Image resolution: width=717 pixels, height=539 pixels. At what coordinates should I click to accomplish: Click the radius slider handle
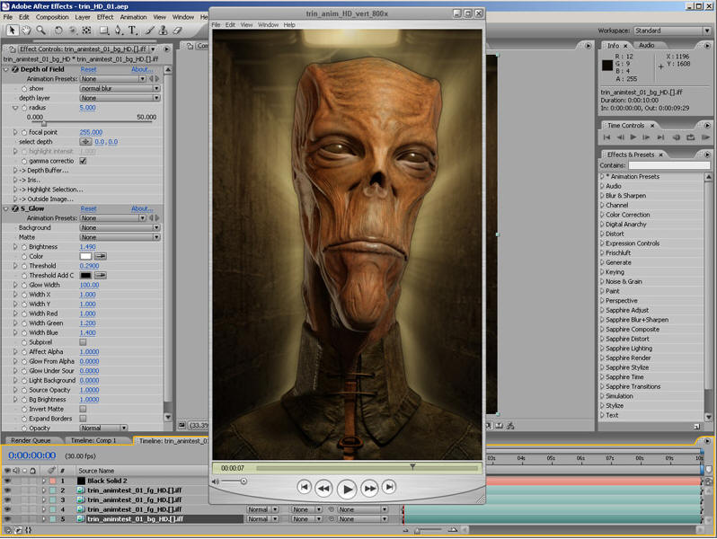coord(44,123)
